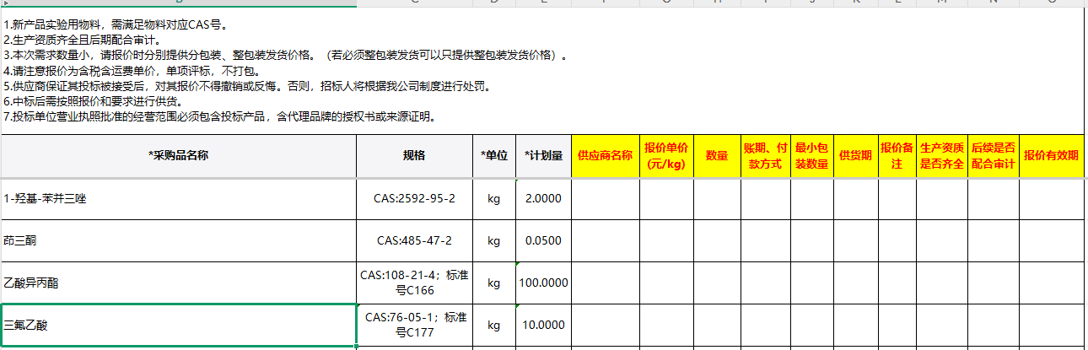Select the 生产资质是否齐全 header cell

click(x=942, y=156)
